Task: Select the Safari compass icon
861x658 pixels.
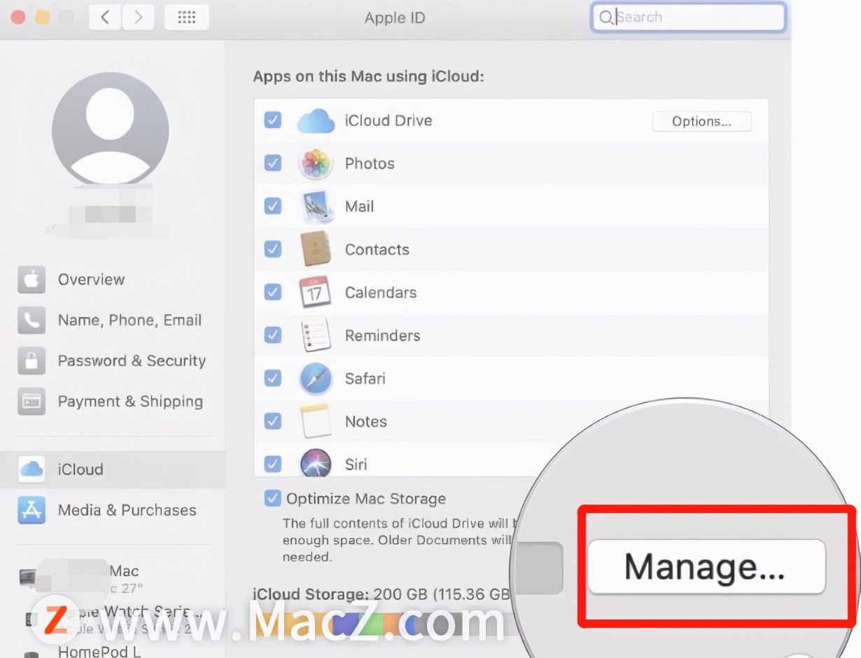Action: click(316, 378)
